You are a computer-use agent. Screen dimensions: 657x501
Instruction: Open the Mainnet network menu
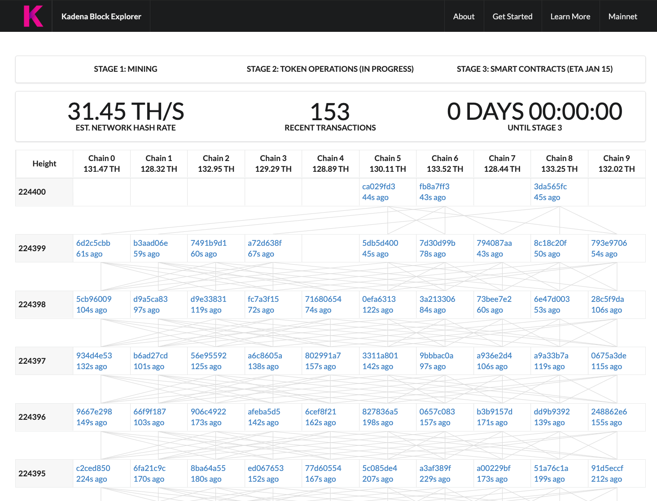pos(622,17)
